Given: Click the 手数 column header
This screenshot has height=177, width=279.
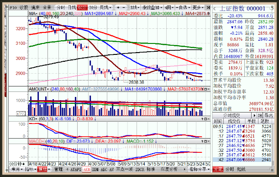Looking at the screenshot, I should 252,121.
